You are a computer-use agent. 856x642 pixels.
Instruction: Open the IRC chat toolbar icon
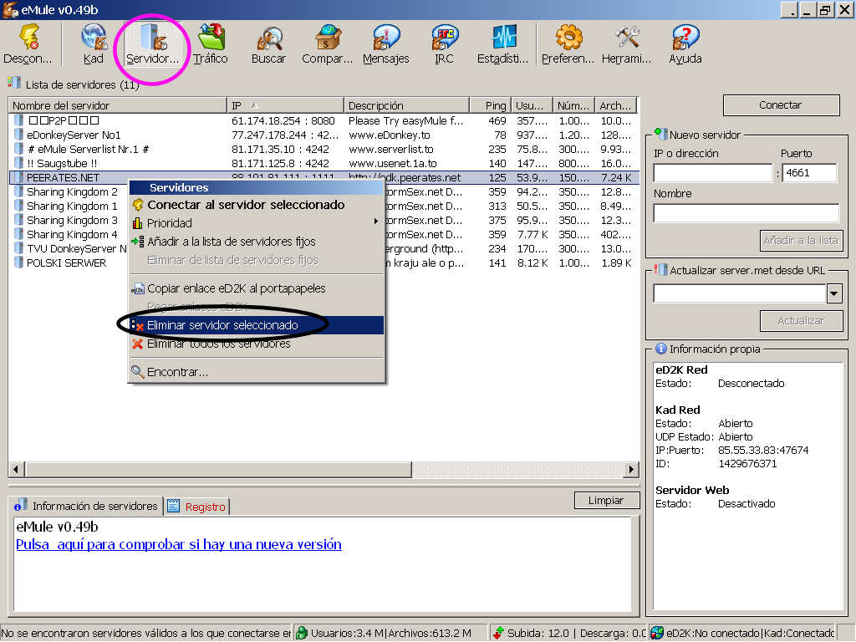(444, 43)
